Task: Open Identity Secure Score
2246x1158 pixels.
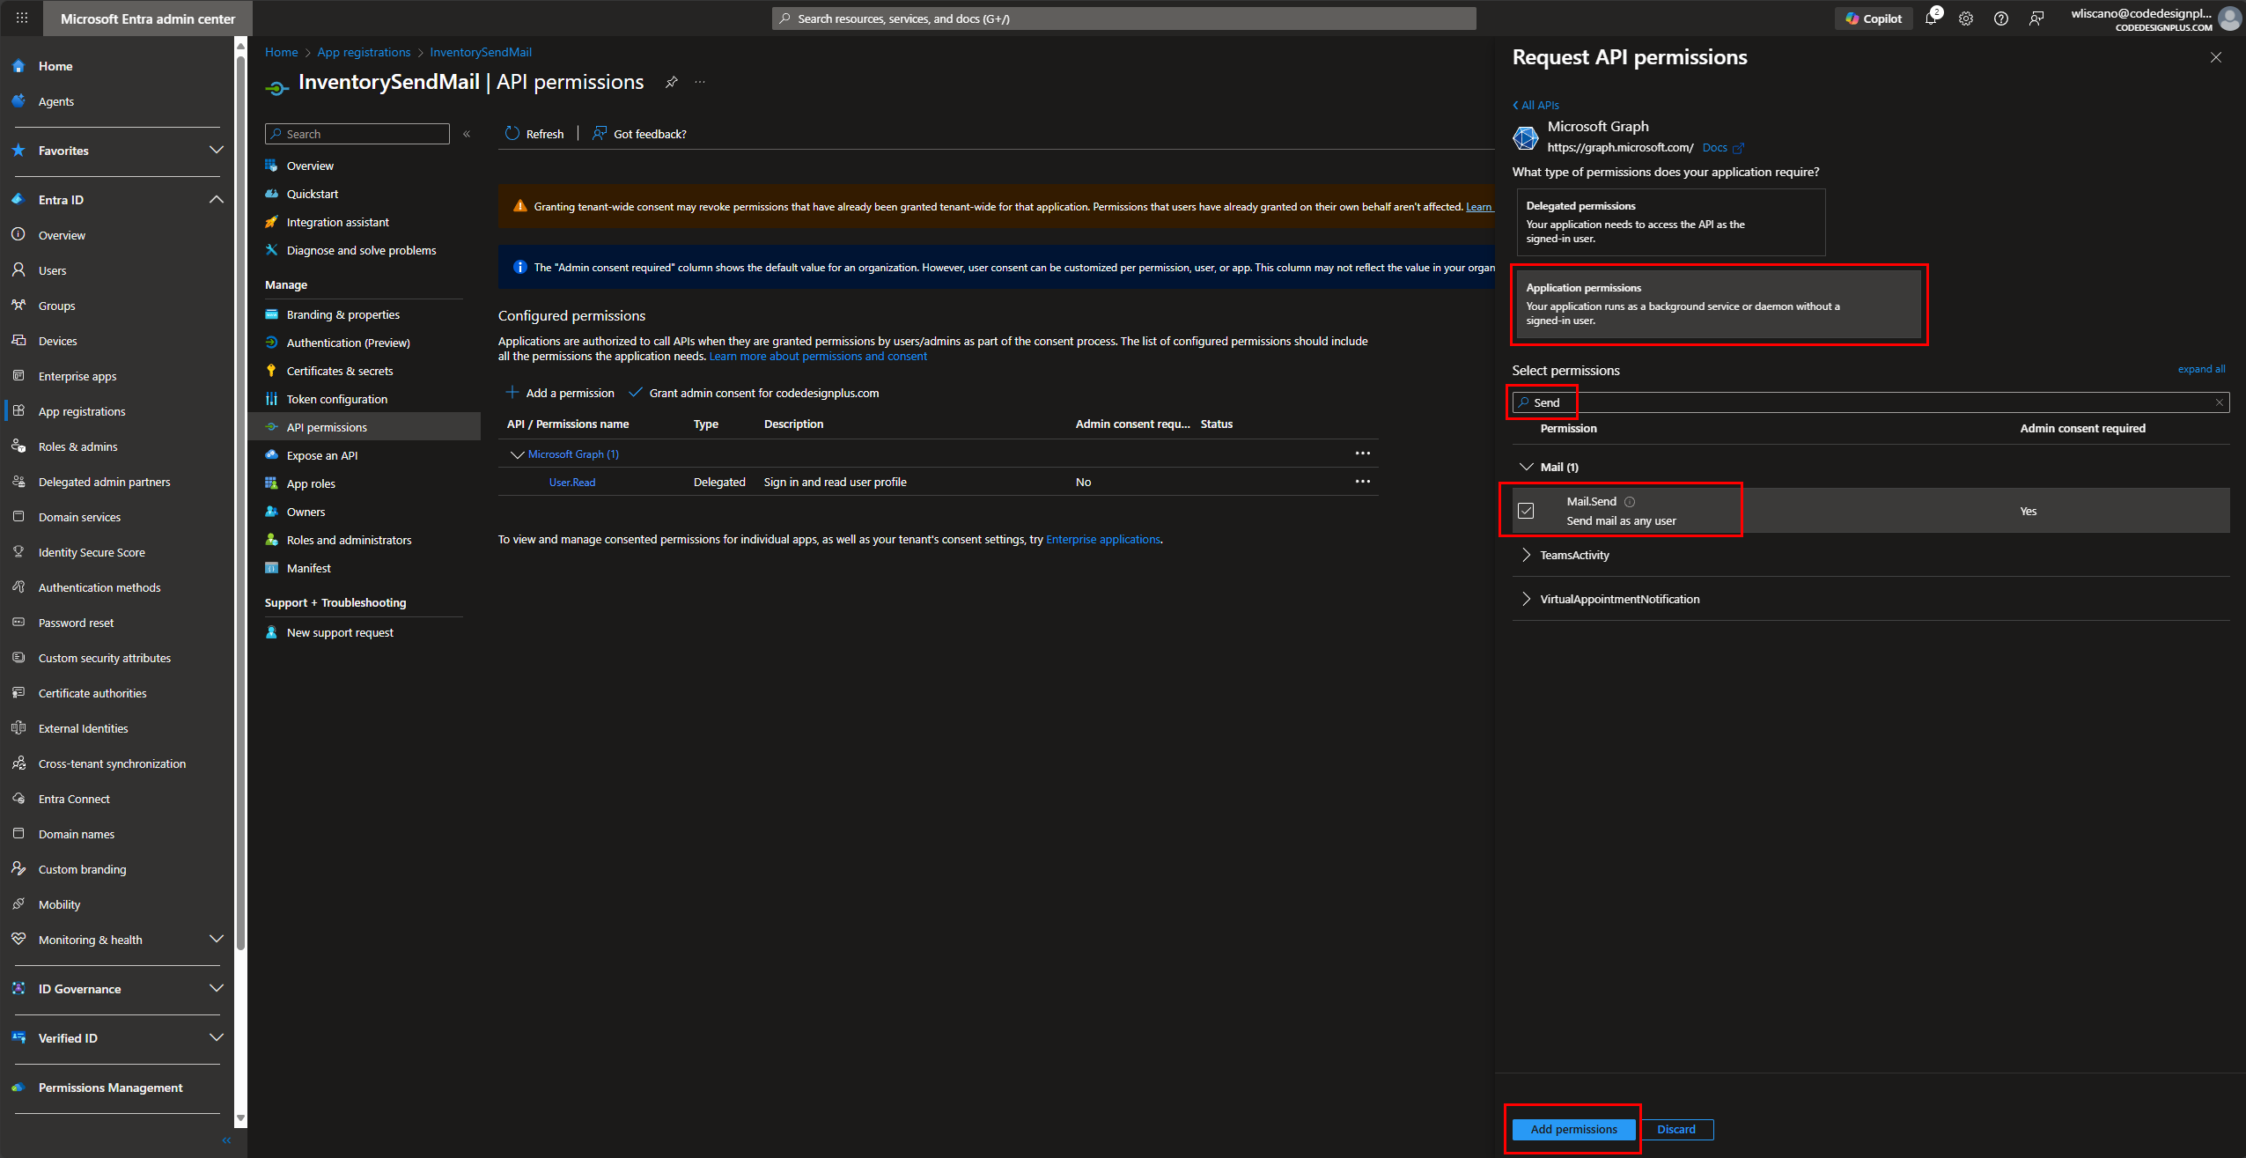Action: 92,552
